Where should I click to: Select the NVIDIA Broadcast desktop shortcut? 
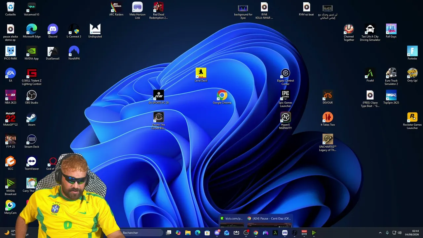pos(11,187)
